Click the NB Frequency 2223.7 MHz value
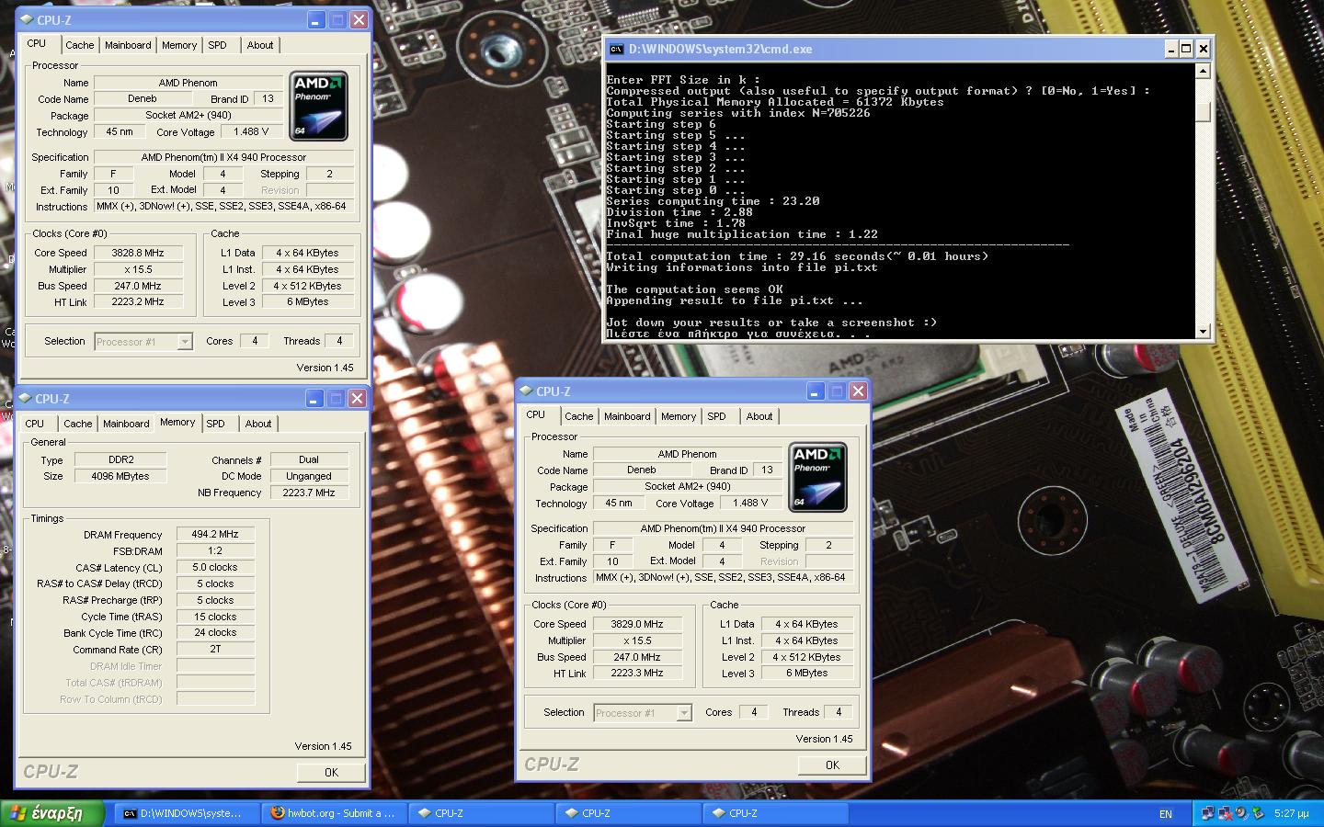The image size is (1324, 827). point(309,493)
